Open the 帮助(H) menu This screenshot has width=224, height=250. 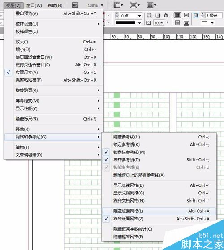click(x=55, y=5)
